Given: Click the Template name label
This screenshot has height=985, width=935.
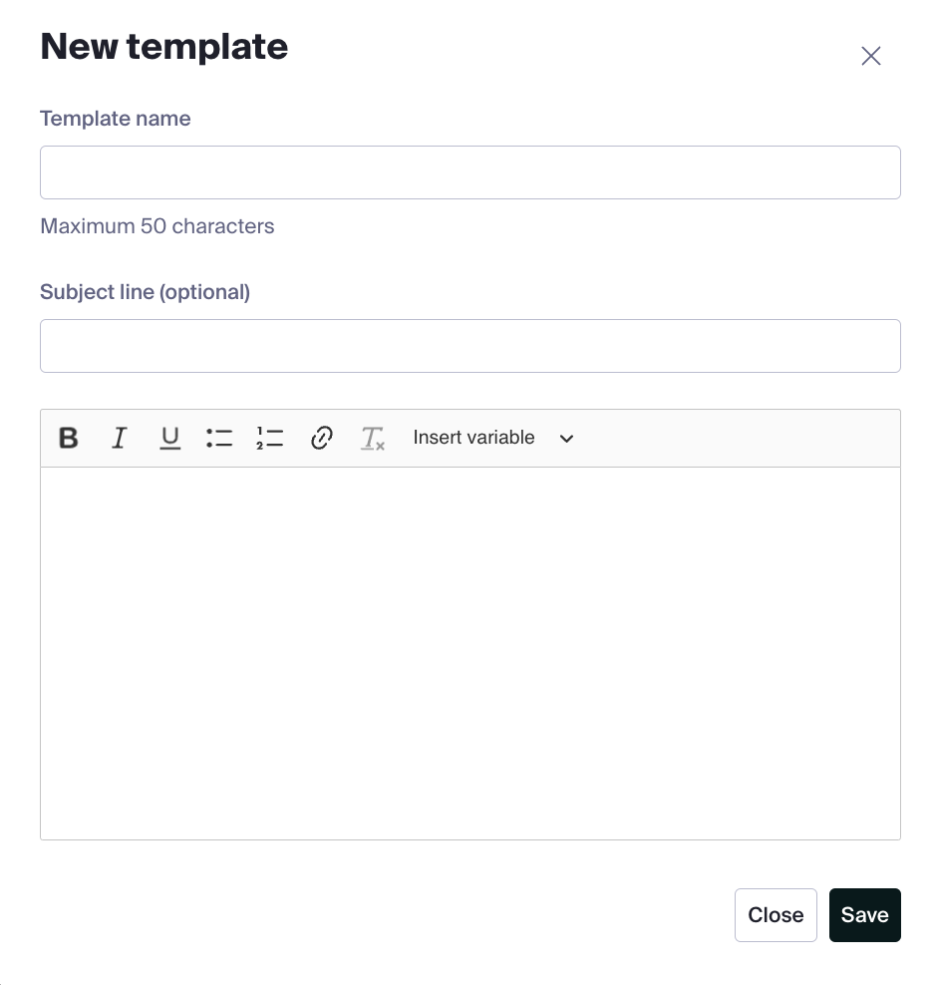Looking at the screenshot, I should tap(116, 118).
